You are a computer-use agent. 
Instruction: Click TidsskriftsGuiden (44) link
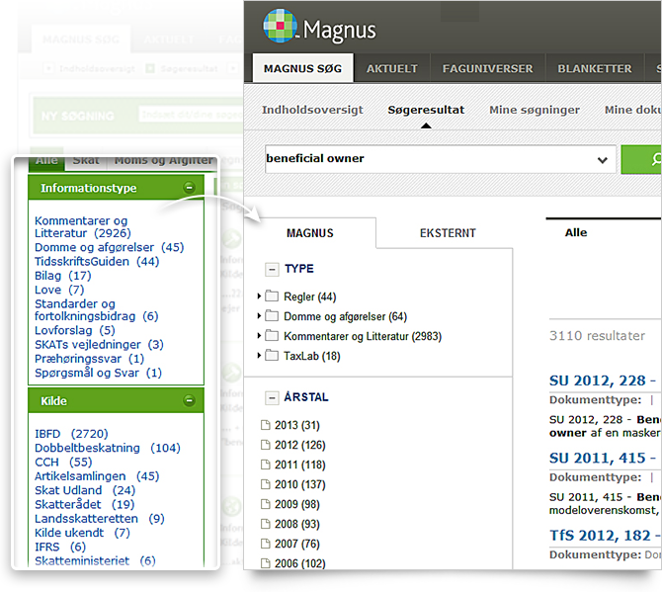point(97,262)
